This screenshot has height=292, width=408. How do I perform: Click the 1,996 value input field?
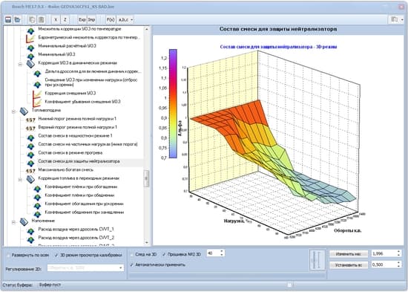(384, 253)
